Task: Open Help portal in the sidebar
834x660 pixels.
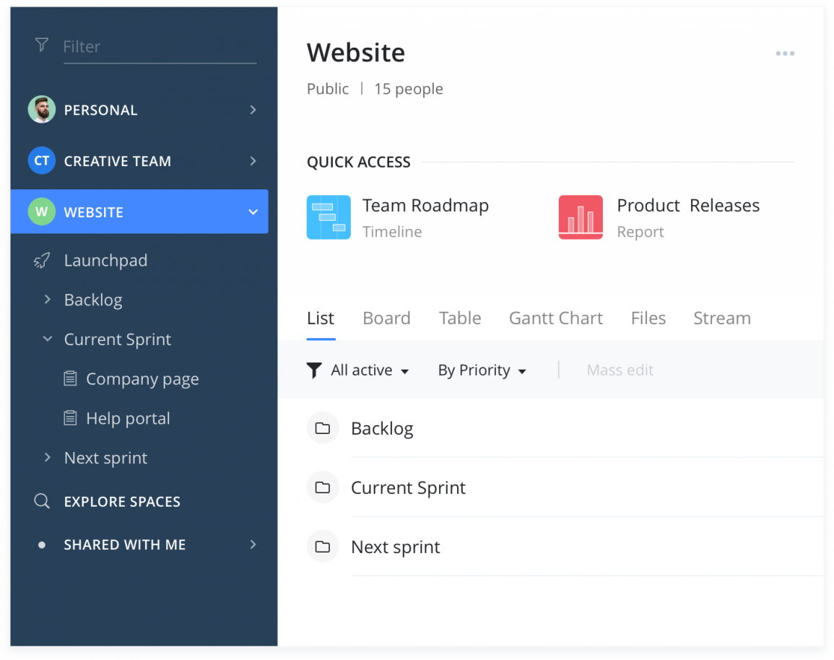Action: click(128, 418)
